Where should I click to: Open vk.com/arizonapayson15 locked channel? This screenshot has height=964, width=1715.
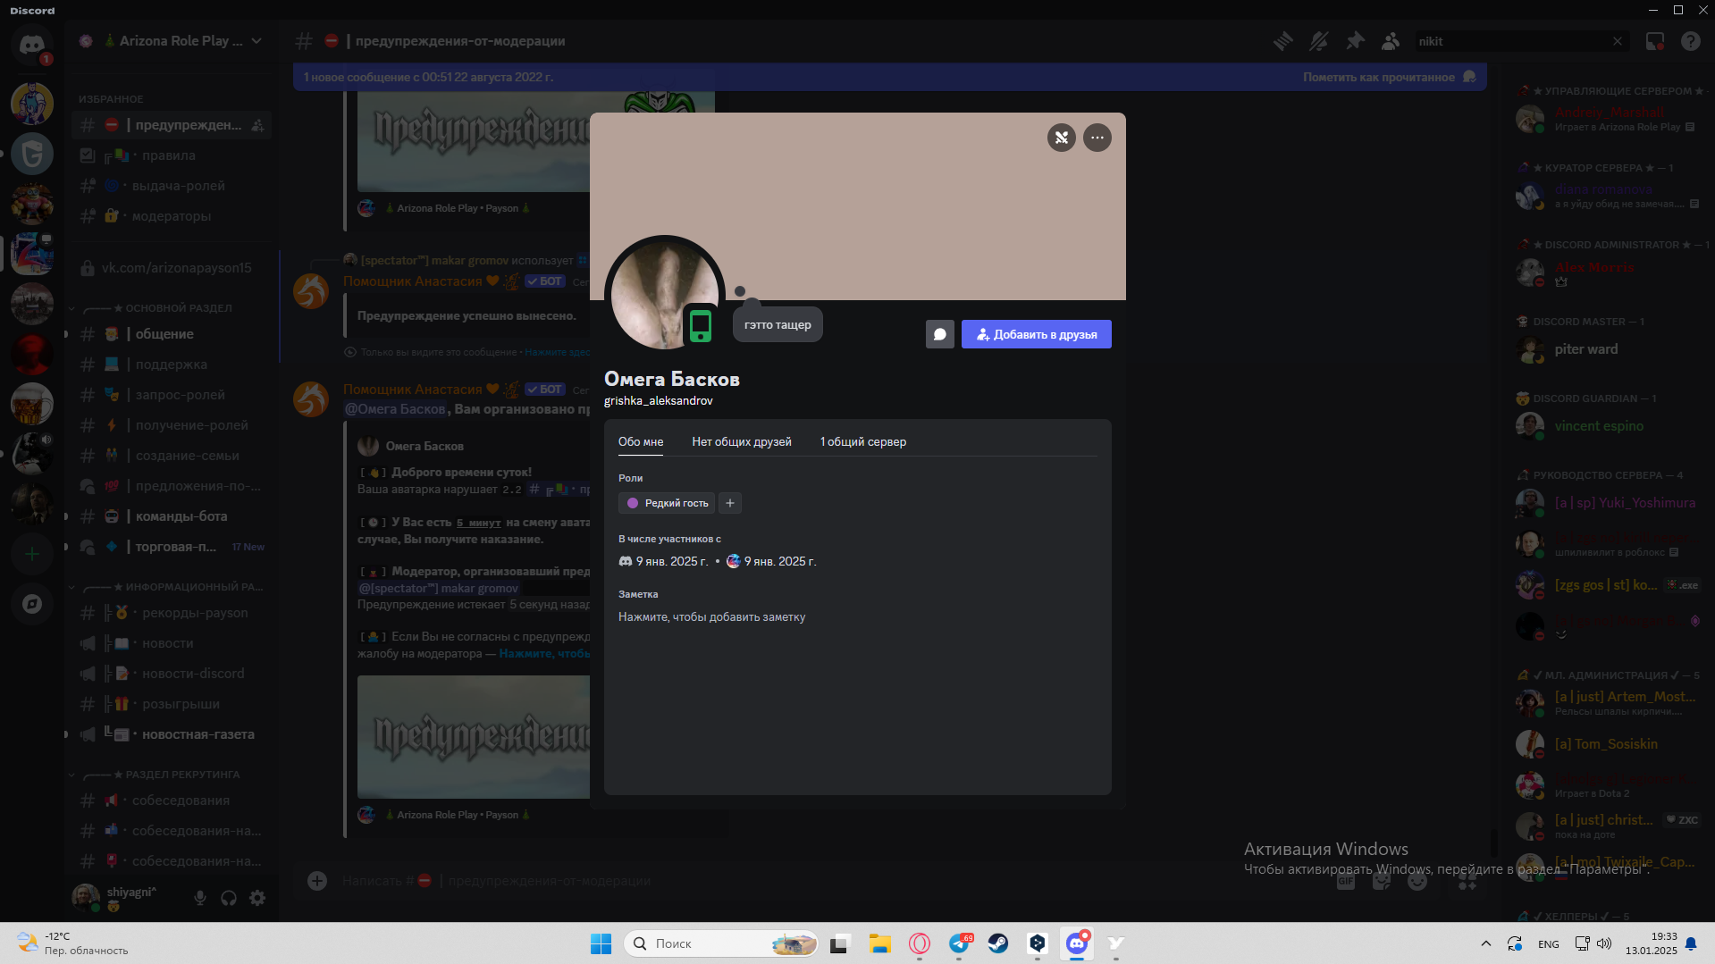(x=172, y=268)
